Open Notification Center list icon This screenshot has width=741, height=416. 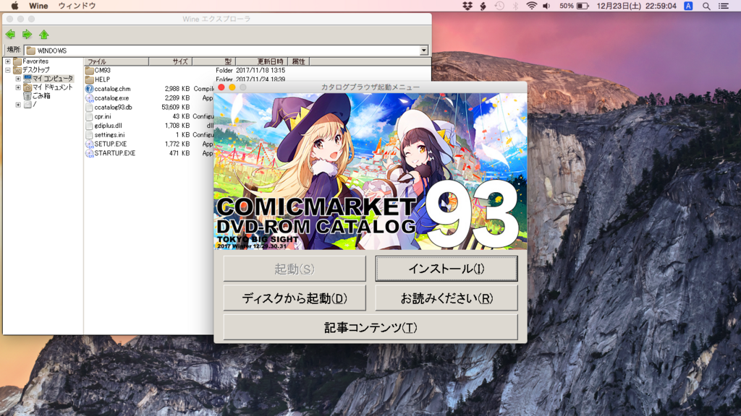(724, 6)
